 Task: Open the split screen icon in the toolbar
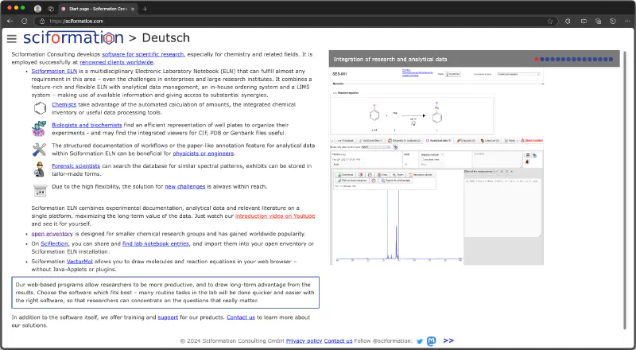[x=584, y=21]
